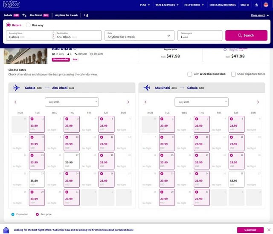Open the Date Anytime for 1 week dropdown

[139, 36]
